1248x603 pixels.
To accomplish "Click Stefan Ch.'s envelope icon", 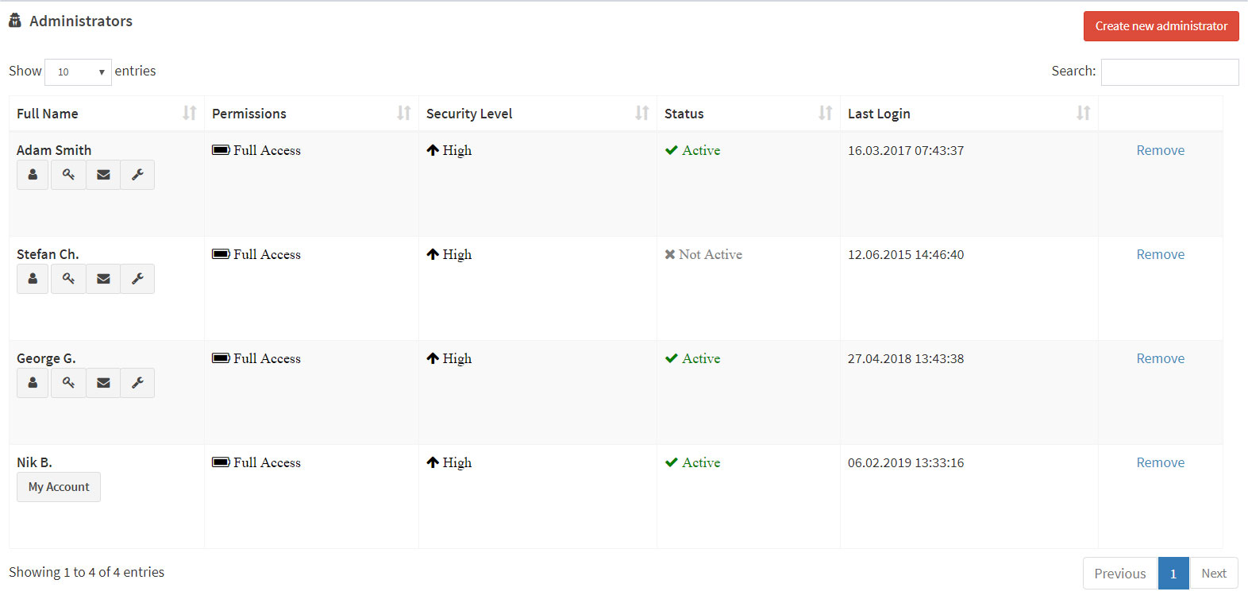I will tap(103, 279).
